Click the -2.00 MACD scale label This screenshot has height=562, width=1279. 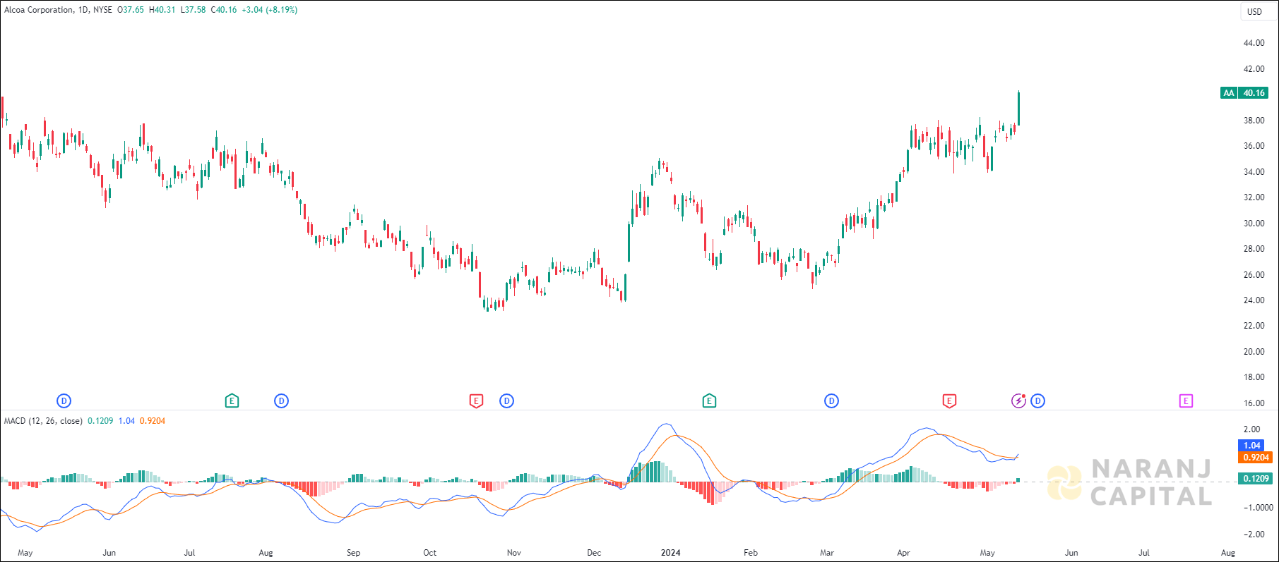click(x=1254, y=534)
